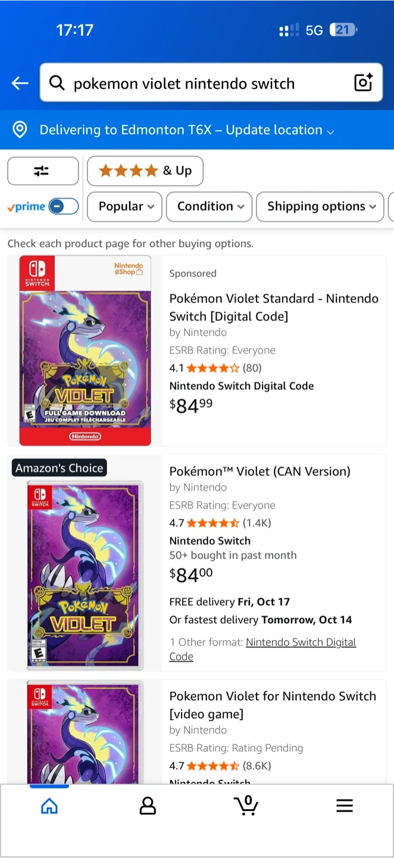The image size is (394, 858).
Task: Tap the search magnifier icon
Action: tap(57, 83)
